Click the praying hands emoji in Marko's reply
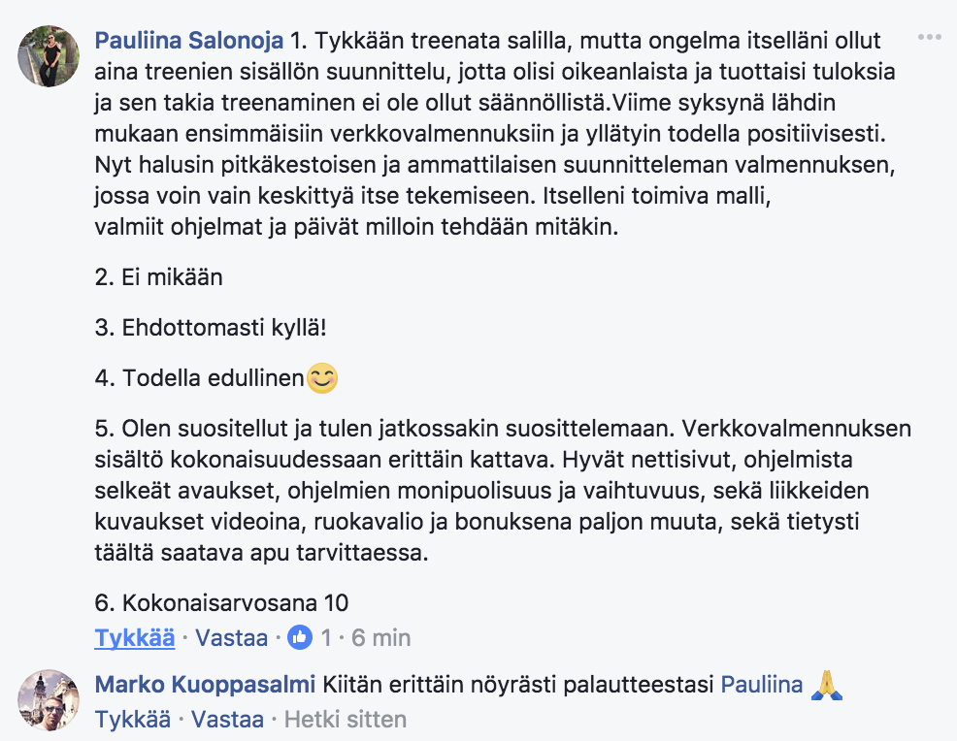Screen dimensions: 957x741 tap(826, 685)
